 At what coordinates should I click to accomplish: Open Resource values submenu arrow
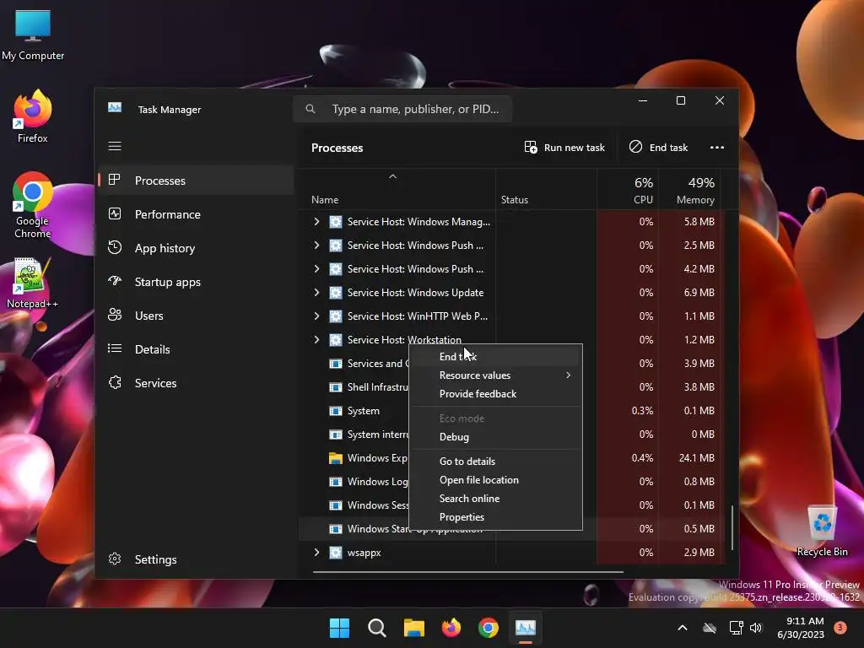pos(568,375)
